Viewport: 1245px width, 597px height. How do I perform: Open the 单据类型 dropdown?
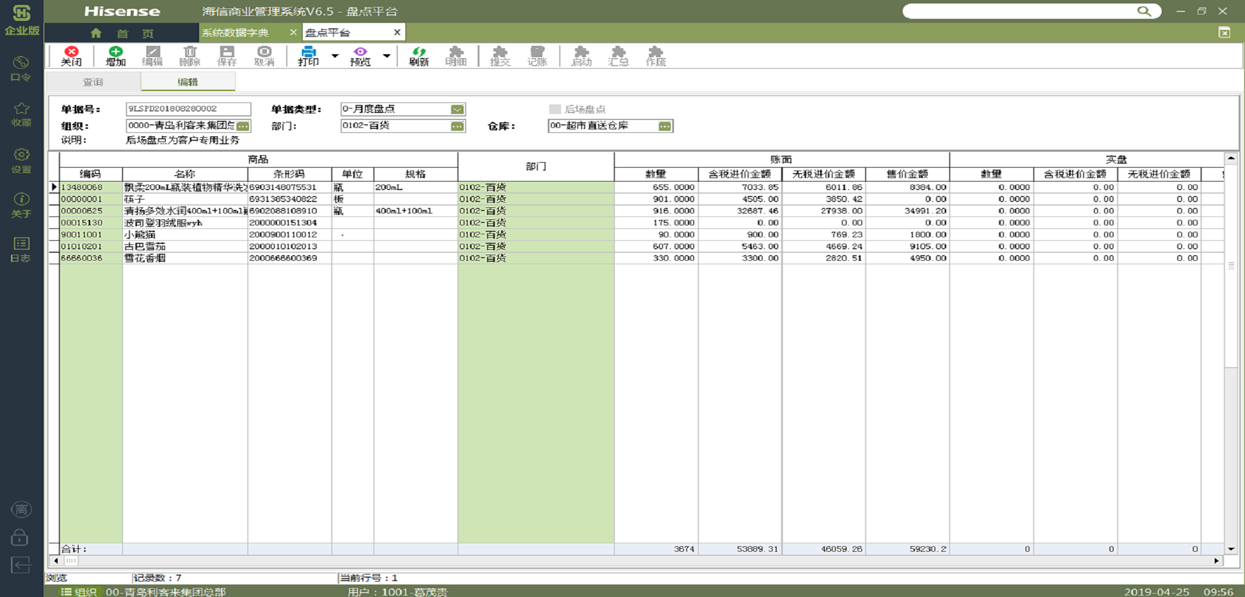[x=457, y=109]
